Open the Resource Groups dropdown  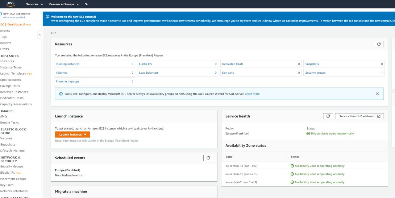64,4
